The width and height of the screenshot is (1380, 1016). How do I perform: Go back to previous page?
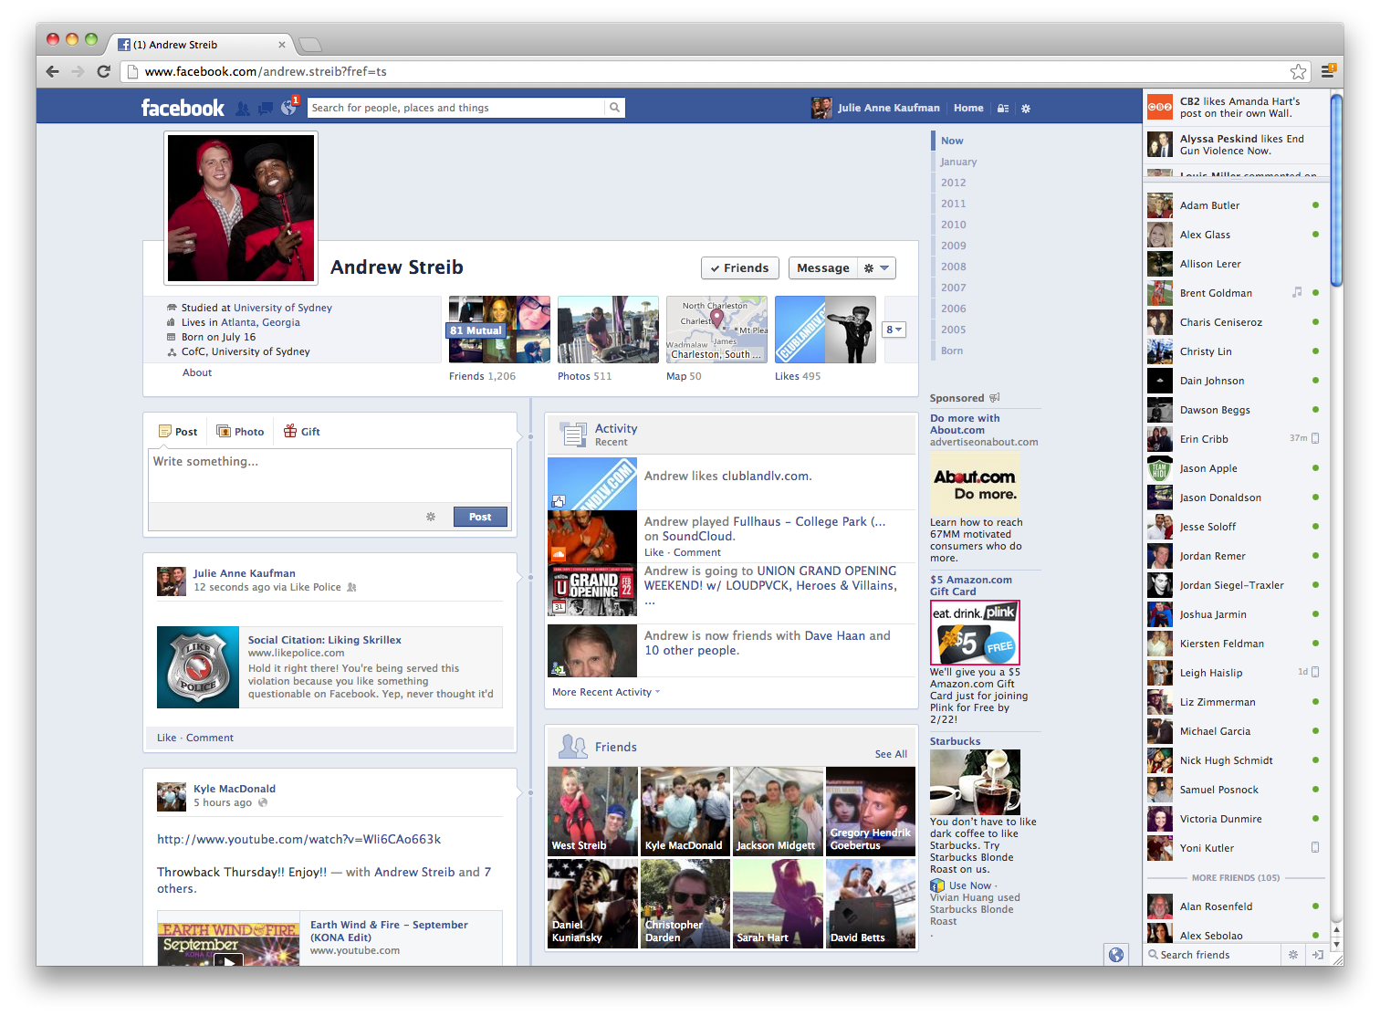tap(53, 71)
